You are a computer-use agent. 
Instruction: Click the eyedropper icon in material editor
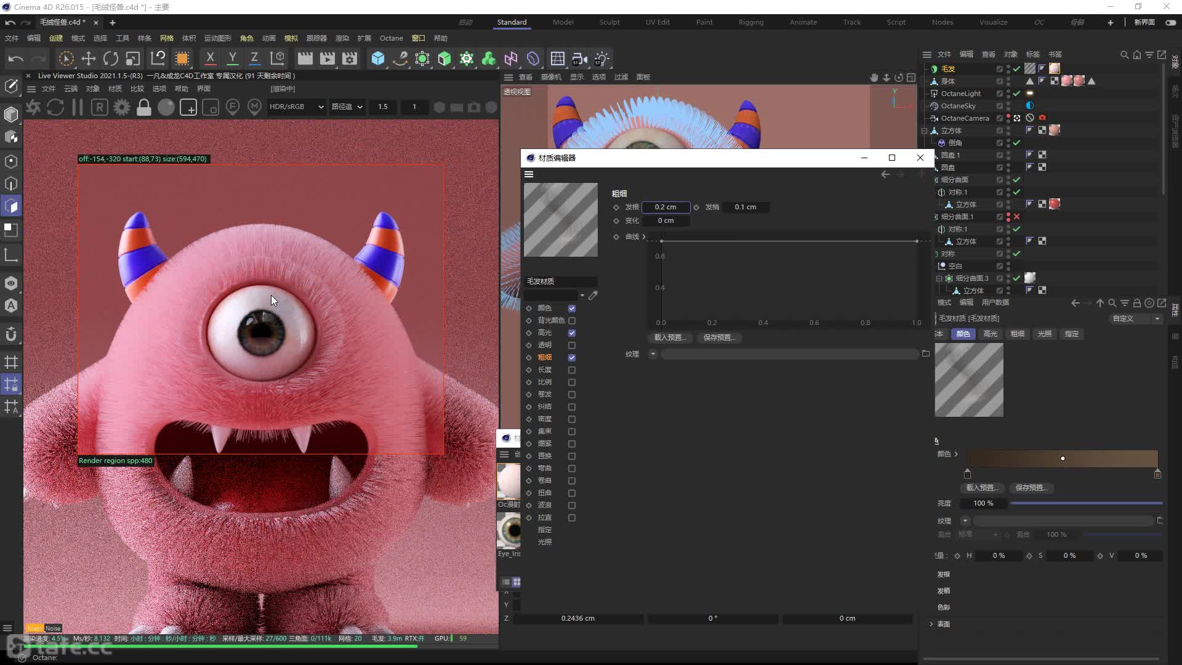[x=593, y=296]
